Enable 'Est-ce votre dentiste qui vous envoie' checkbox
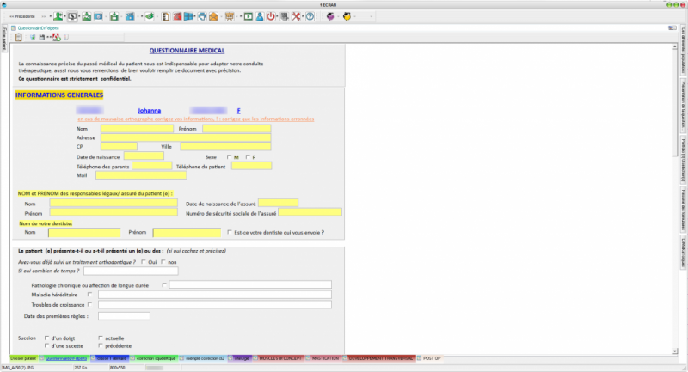 (228, 232)
